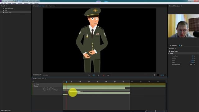Collapse the man puppet track

[33, 86]
